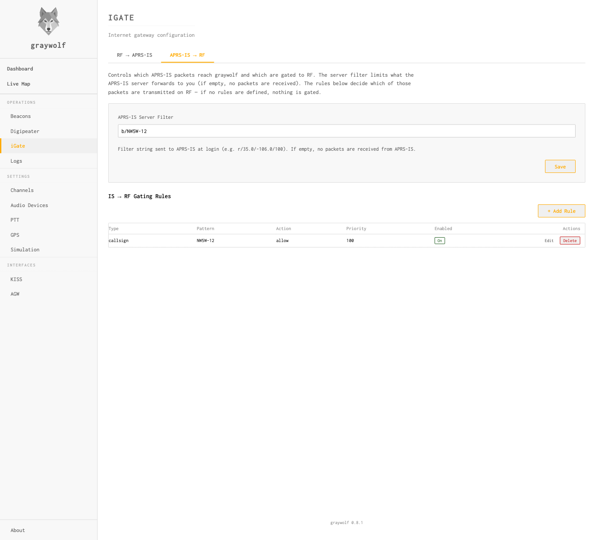Navigate to Digipeater settings

(25, 131)
